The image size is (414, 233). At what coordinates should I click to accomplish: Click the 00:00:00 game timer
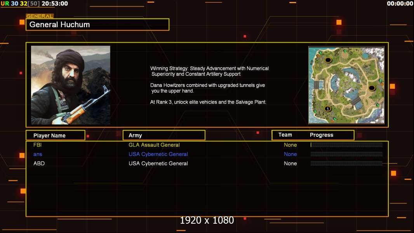click(x=400, y=3)
